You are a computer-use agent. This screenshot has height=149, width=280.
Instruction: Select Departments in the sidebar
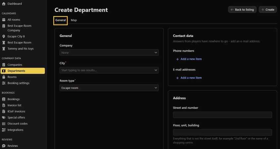click(x=23, y=71)
